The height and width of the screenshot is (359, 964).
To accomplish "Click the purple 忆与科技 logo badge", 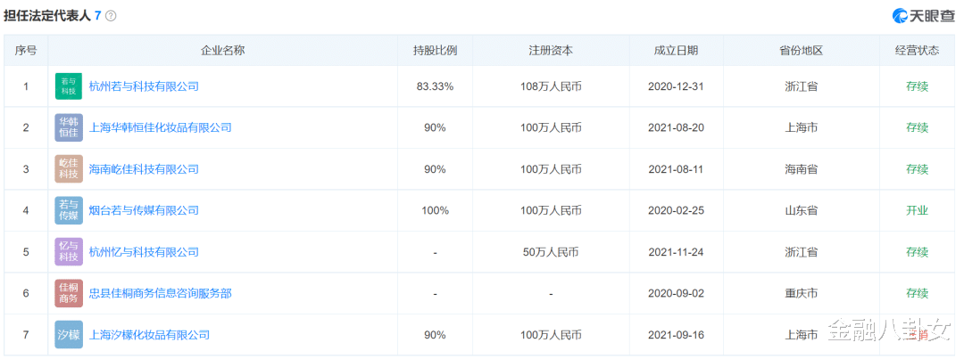I will coord(68,252).
